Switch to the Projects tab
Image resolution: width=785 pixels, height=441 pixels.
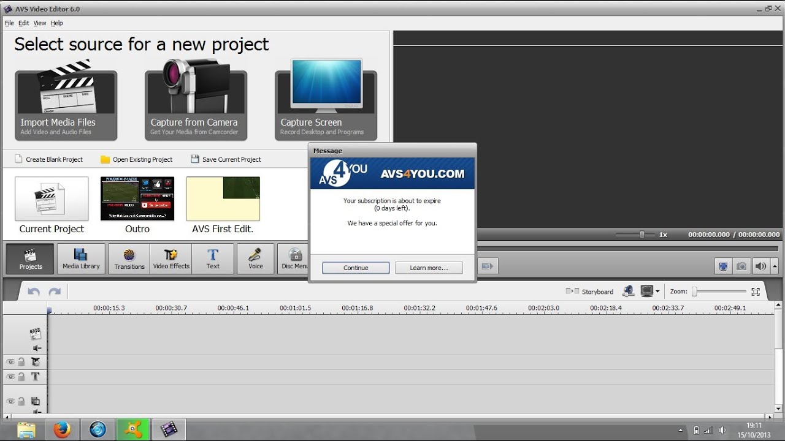(x=30, y=258)
